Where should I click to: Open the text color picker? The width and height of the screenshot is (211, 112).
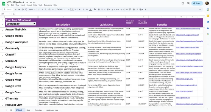coord(90,9)
